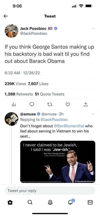Viewport: 100px width, 216px height.
Task: Tap the Tweet your reply field
Action: (x=50, y=191)
